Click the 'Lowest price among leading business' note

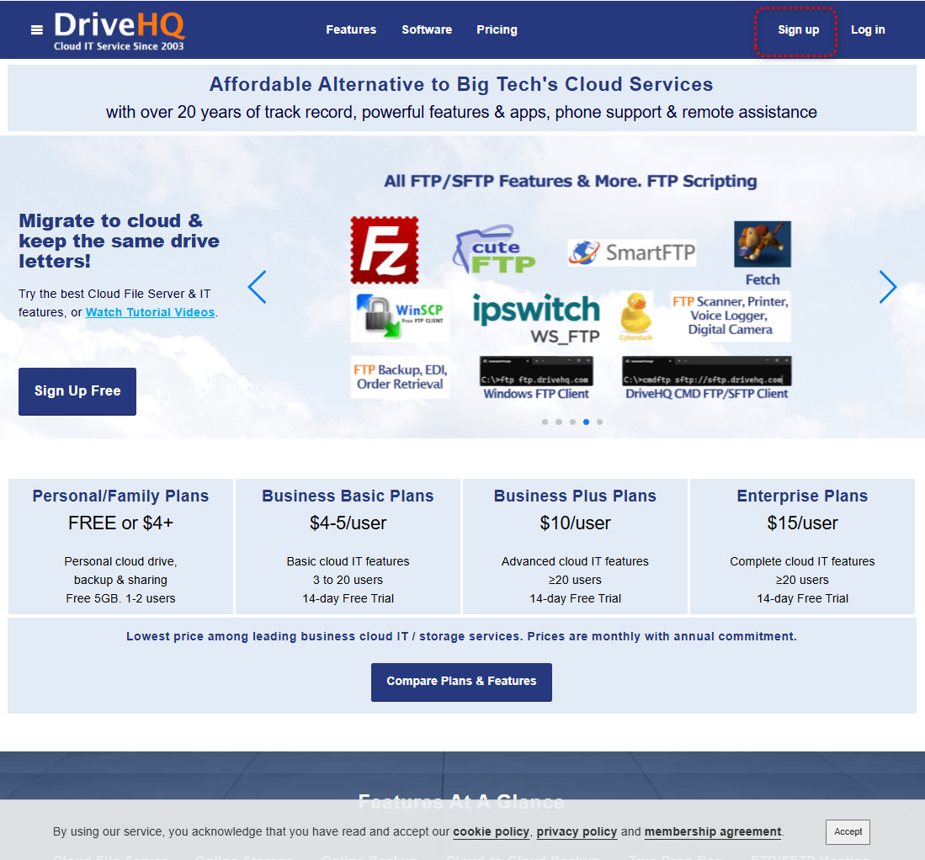pyautogui.click(x=461, y=636)
